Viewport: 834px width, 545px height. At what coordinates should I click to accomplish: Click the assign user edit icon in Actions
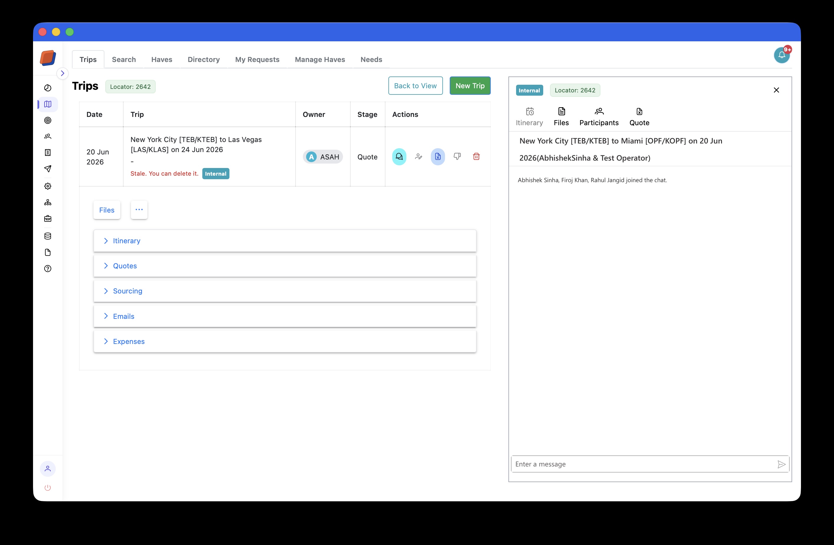418,156
